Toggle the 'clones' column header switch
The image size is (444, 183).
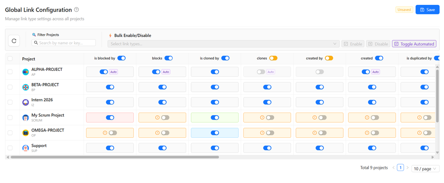pos(273,58)
